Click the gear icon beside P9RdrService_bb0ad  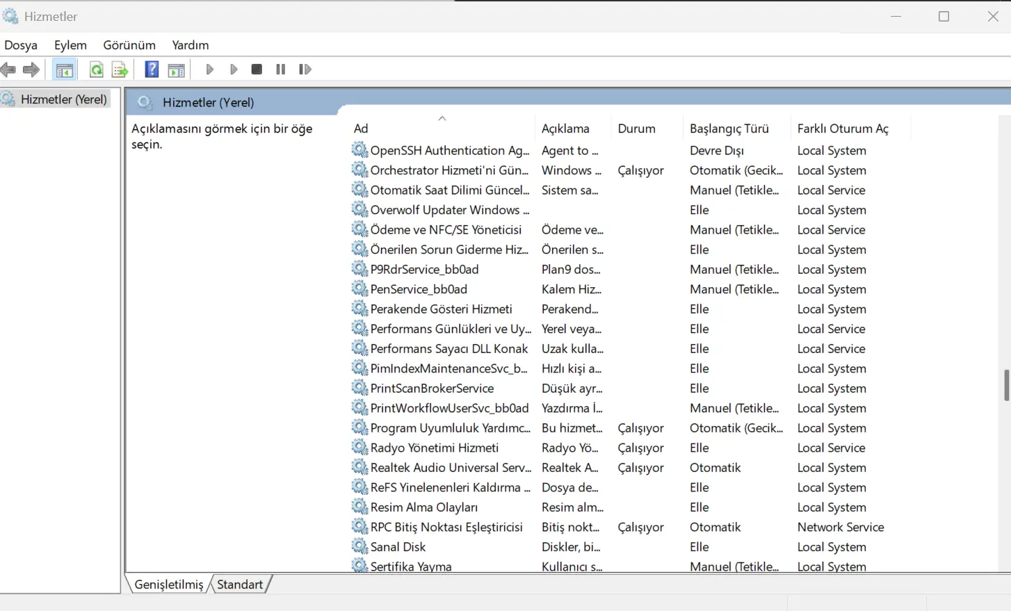[359, 269]
